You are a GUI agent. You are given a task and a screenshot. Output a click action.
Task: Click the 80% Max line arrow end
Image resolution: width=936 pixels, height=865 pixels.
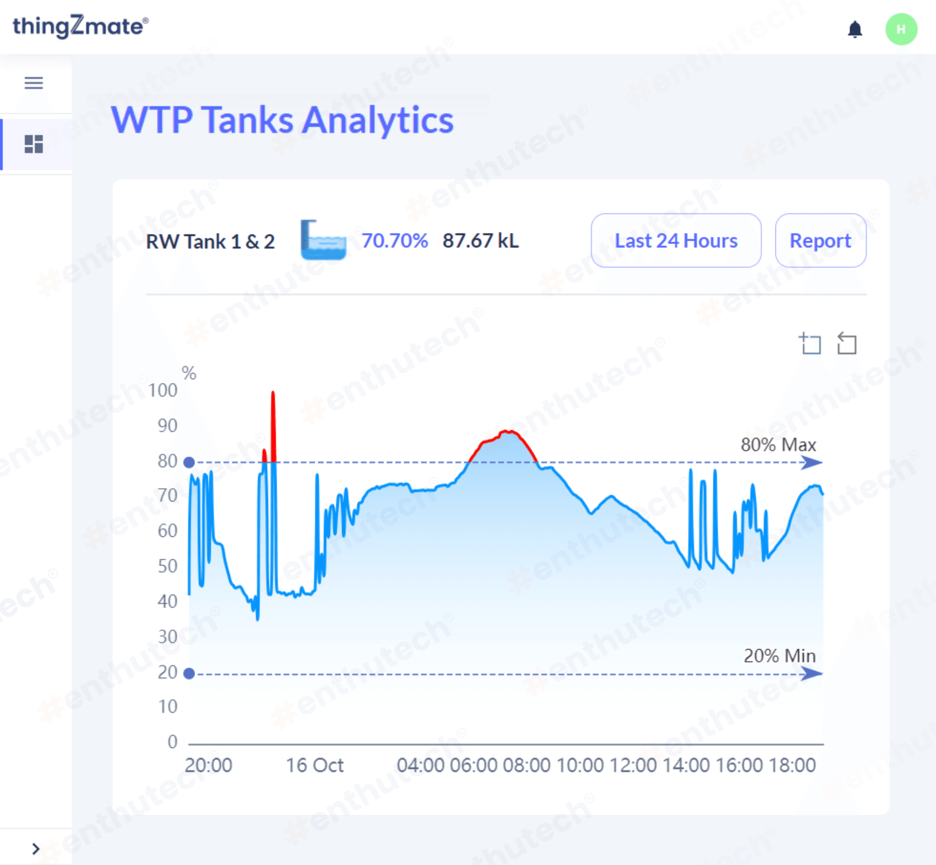(x=811, y=462)
